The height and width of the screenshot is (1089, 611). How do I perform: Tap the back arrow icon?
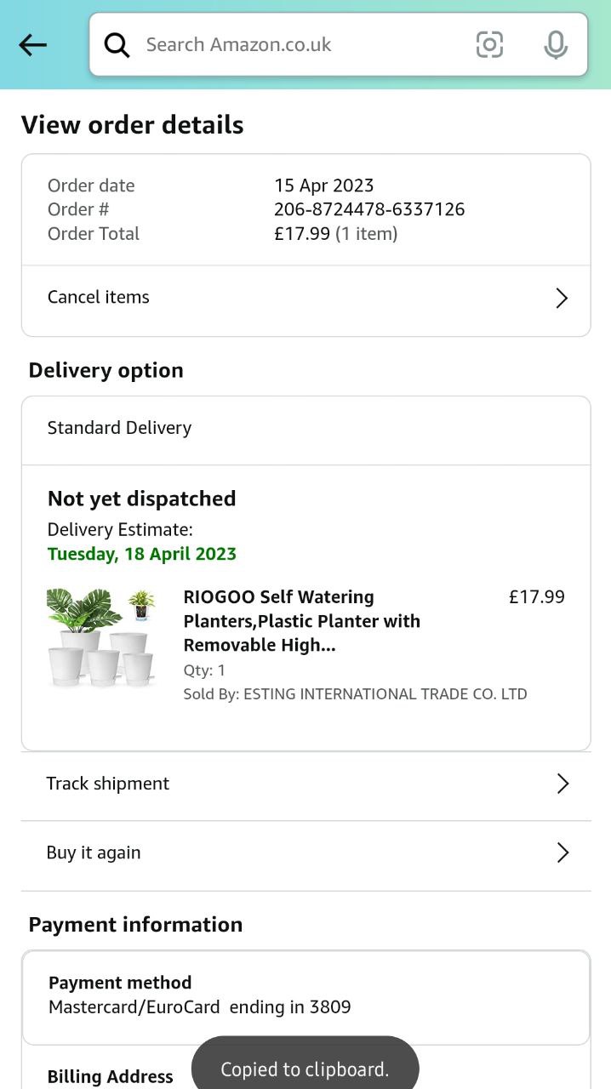(32, 45)
